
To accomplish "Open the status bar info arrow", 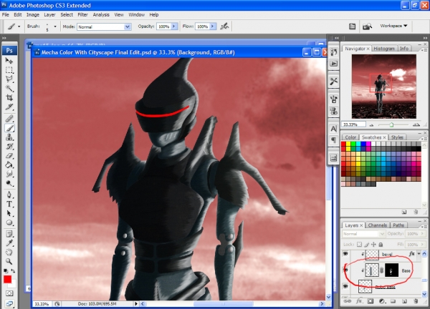I will pos(136,304).
